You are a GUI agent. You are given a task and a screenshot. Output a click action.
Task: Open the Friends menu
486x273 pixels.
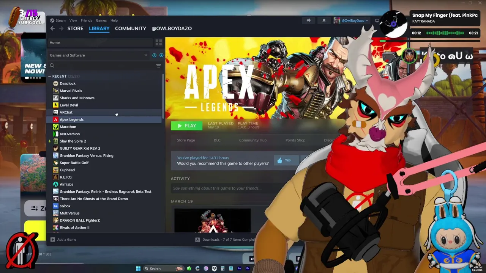click(x=86, y=20)
